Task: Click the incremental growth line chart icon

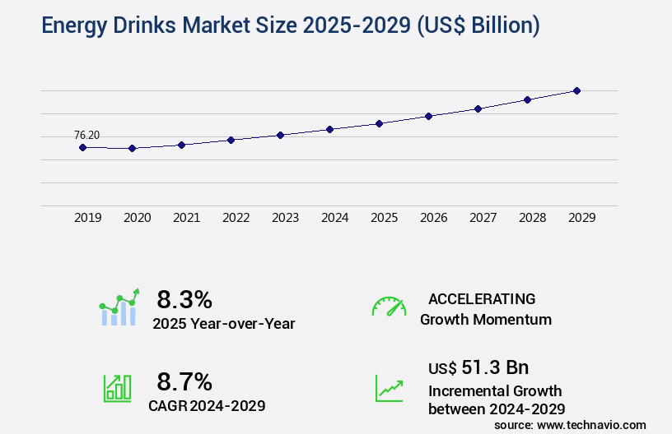Action: click(x=389, y=387)
